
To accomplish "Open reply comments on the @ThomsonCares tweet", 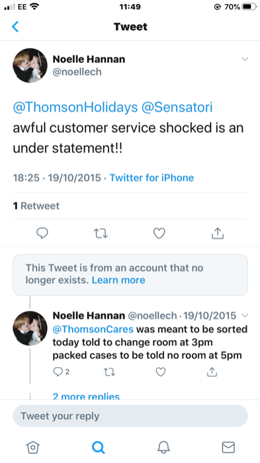I will (x=61, y=372).
